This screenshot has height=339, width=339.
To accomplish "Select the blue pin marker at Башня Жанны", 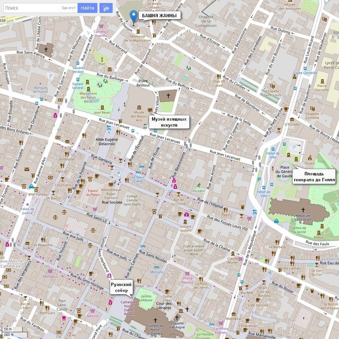I will coord(133,16).
